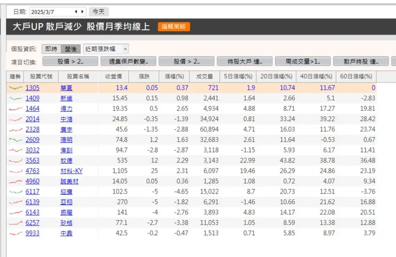Viewport: 396px width, 257px height.
Task: Sort by the 60日漲幅(%) column header
Action: click(x=356, y=77)
